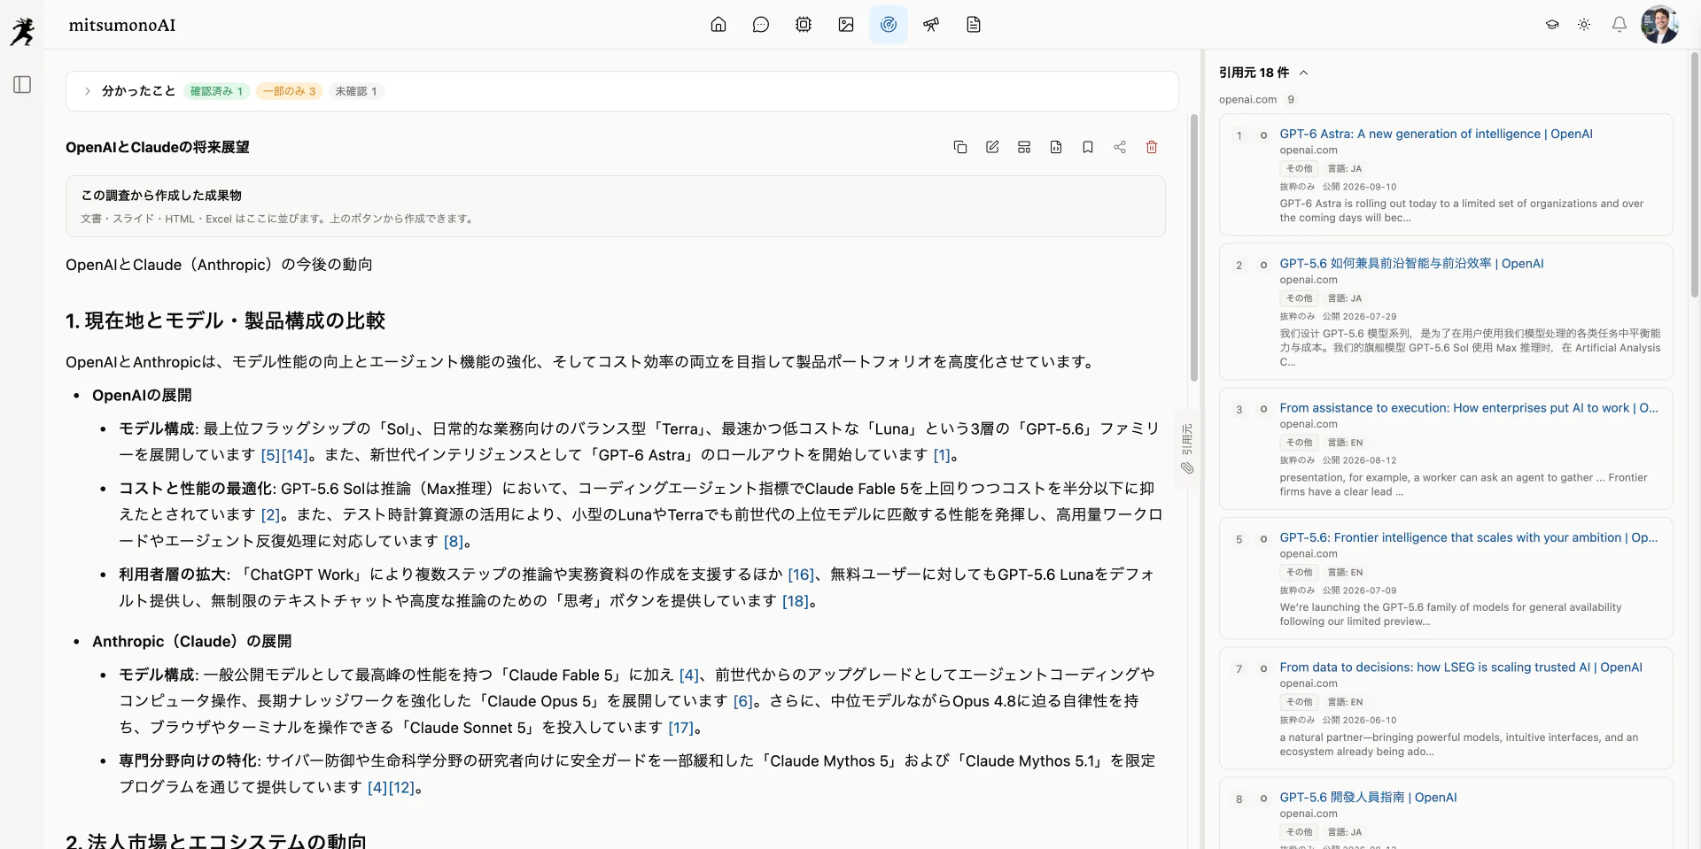Open source link GPT-5.6: Frontier intelligence that scales
1701x849 pixels.
1469,537
